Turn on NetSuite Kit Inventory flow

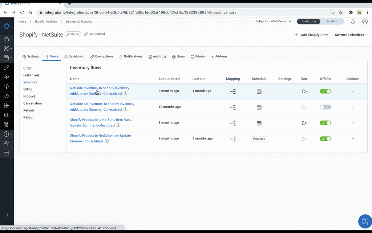click(325, 107)
